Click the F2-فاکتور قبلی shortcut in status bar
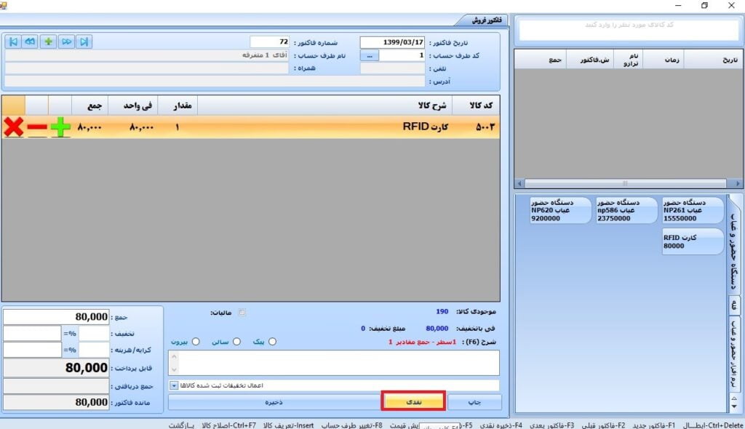Screen dimensions: 745x429 (603, 425)
